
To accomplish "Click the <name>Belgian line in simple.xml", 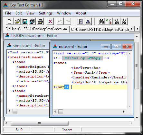I will coord(33,67).
